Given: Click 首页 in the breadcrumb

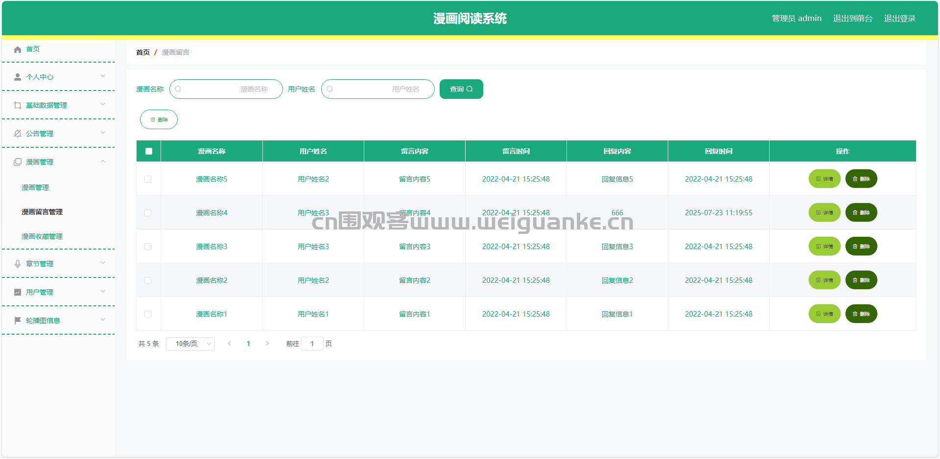Looking at the screenshot, I should pyautogui.click(x=143, y=52).
